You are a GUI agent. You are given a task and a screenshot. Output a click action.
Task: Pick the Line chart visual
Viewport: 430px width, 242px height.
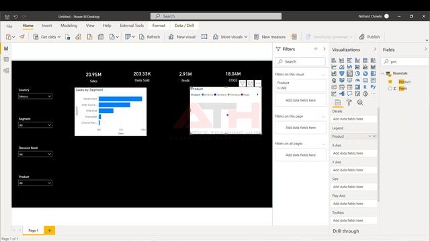tap(334, 67)
